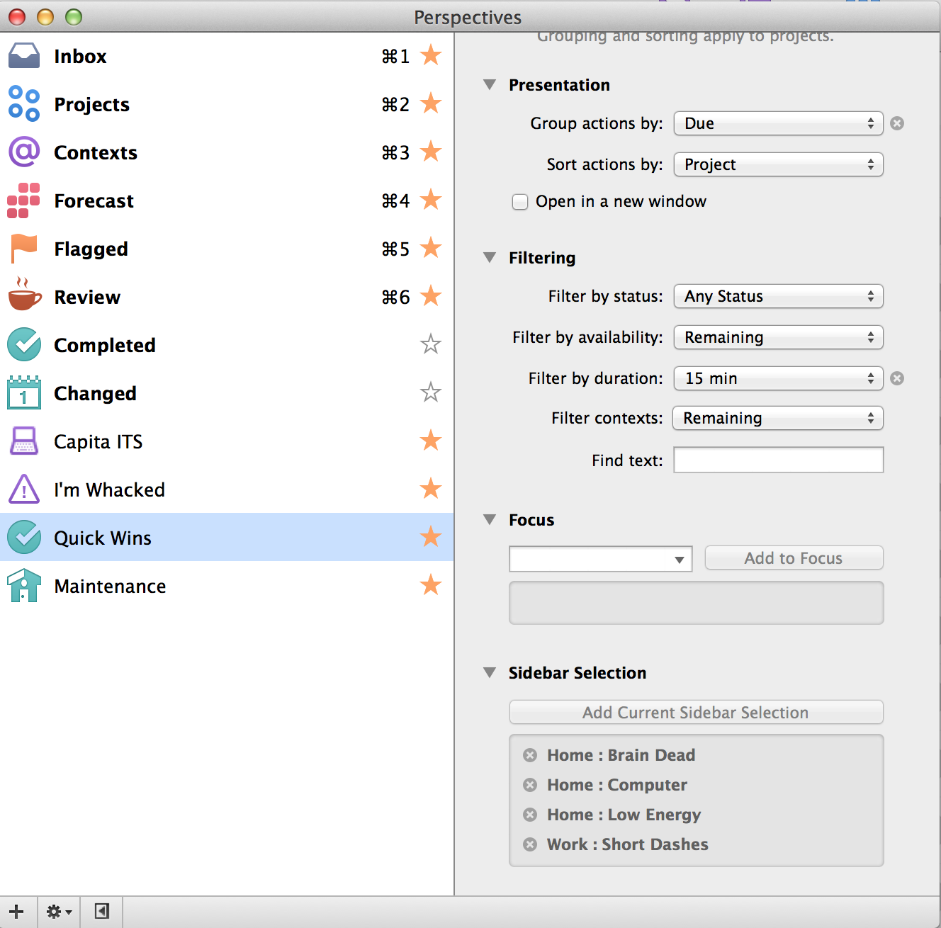Toggle favorite star for Forecast
Viewport: 941px width, 928px height.
point(431,200)
